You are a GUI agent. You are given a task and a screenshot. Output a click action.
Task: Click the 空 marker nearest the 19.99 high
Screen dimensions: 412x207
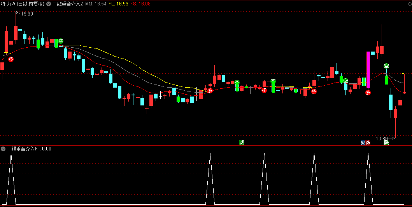[x=61, y=41]
